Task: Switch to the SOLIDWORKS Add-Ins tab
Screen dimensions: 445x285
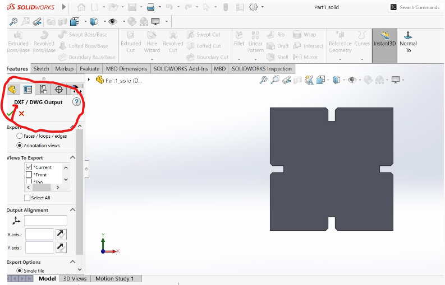Action: (181, 68)
